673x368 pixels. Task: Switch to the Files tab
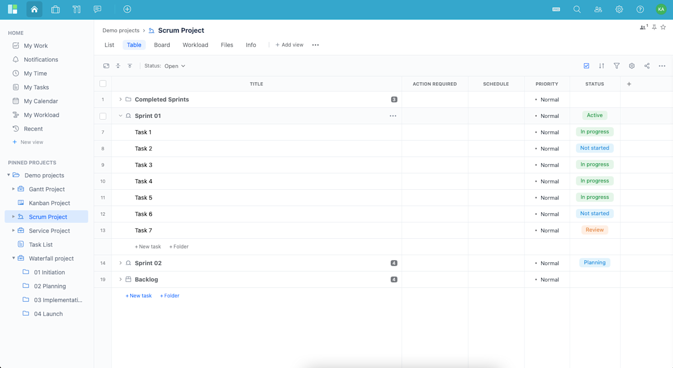227,45
